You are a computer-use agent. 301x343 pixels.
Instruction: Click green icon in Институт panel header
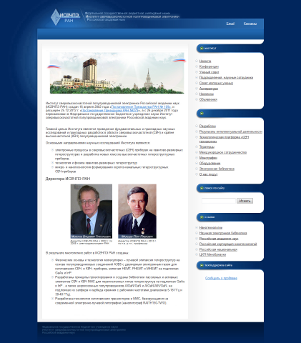click(x=202, y=49)
